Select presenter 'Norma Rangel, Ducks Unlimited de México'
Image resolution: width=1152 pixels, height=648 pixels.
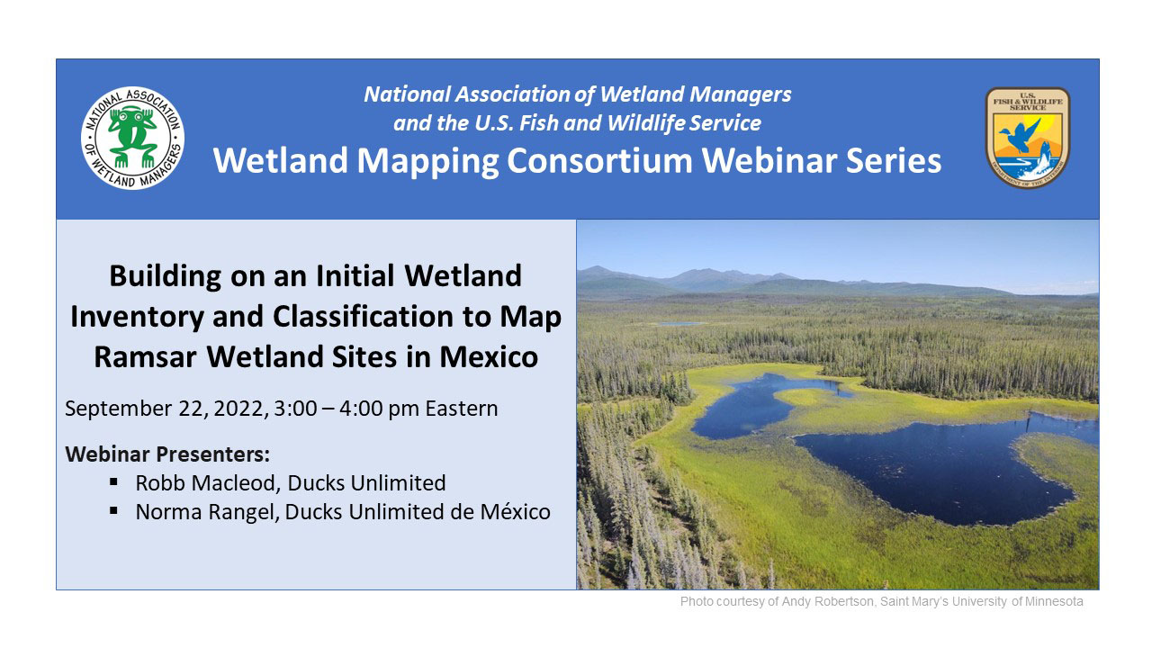coord(343,512)
